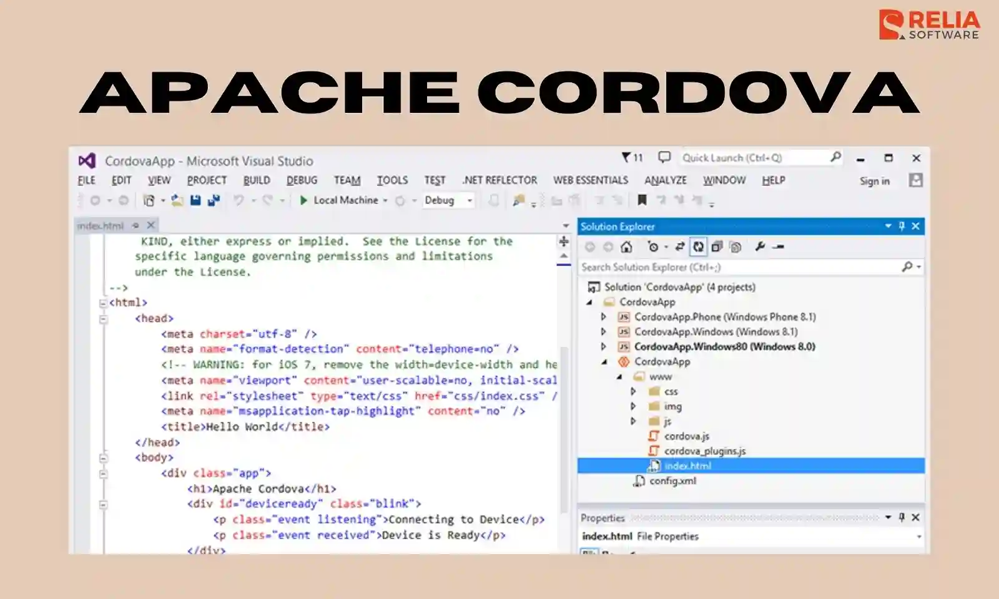The width and height of the screenshot is (999, 599).
Task: Click the Local Machine run button label
Action: pos(345,200)
